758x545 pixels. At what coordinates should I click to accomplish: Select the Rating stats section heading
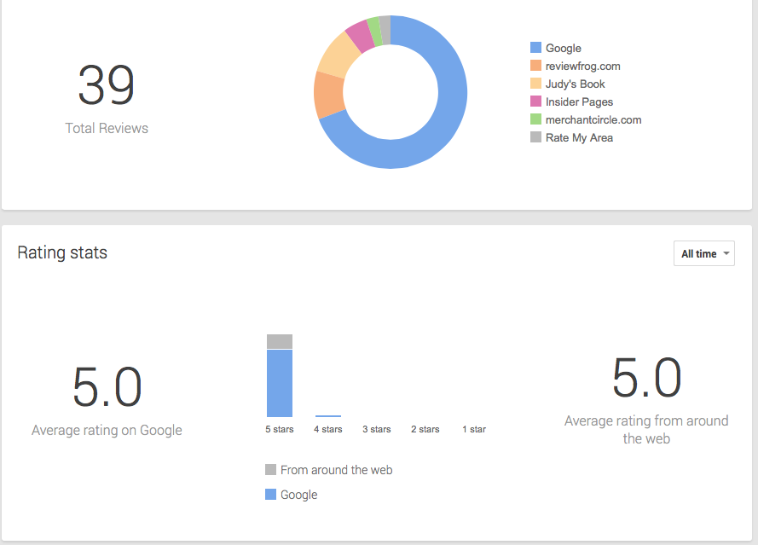click(62, 252)
